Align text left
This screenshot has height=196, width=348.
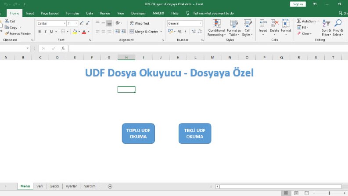pos(97,32)
